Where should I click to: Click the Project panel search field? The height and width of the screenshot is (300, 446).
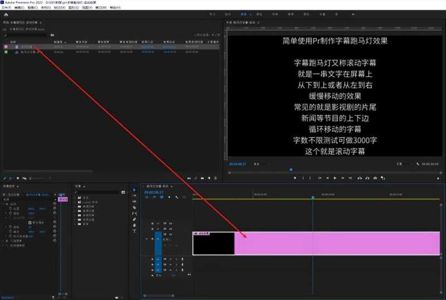tap(25, 35)
